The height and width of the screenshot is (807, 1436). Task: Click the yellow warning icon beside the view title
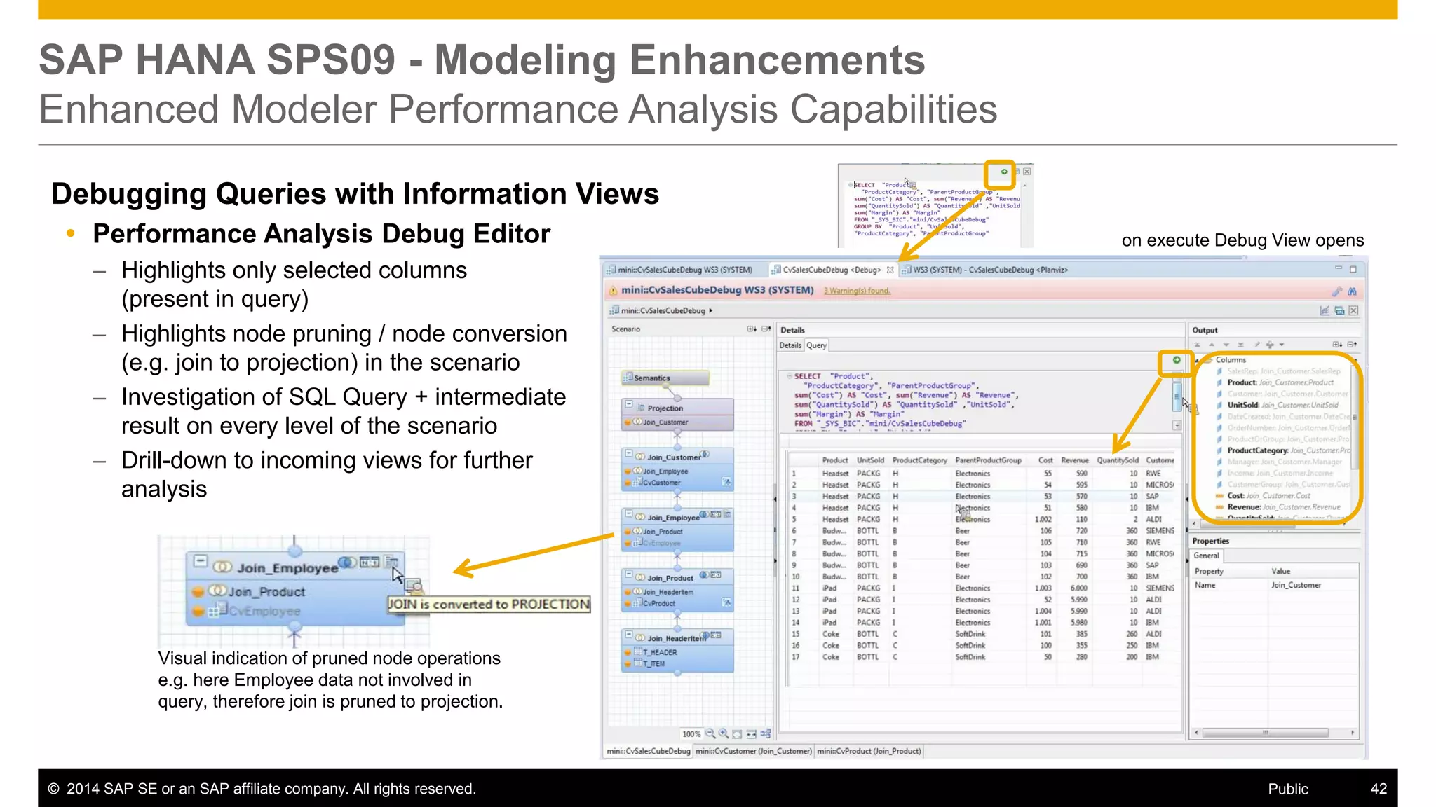(613, 291)
